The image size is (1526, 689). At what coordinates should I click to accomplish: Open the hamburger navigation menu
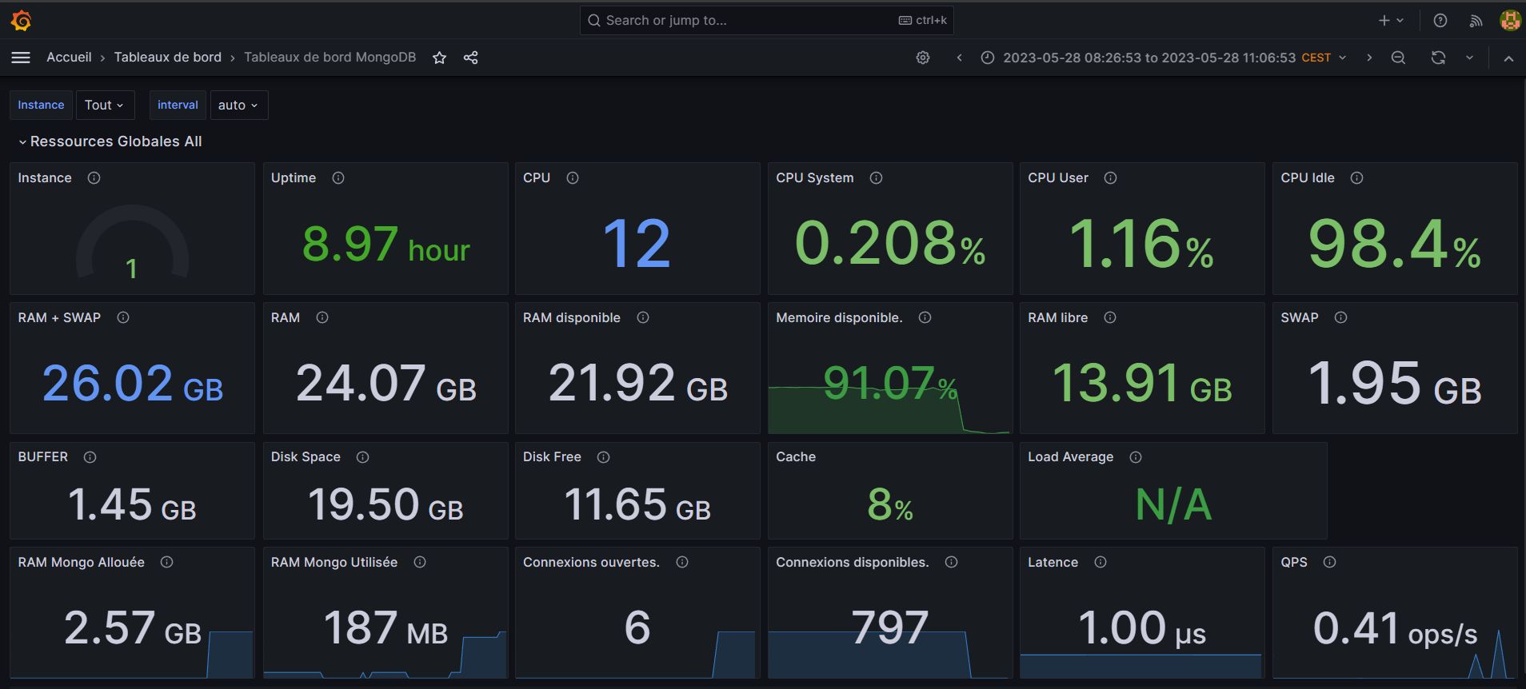22,58
